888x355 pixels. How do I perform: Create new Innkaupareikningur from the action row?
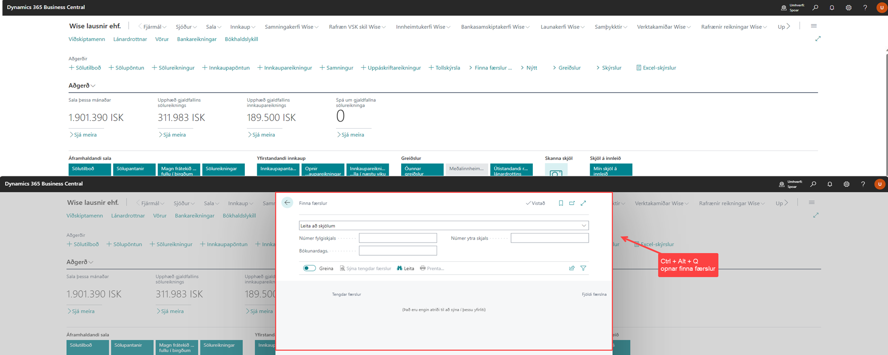(285, 68)
